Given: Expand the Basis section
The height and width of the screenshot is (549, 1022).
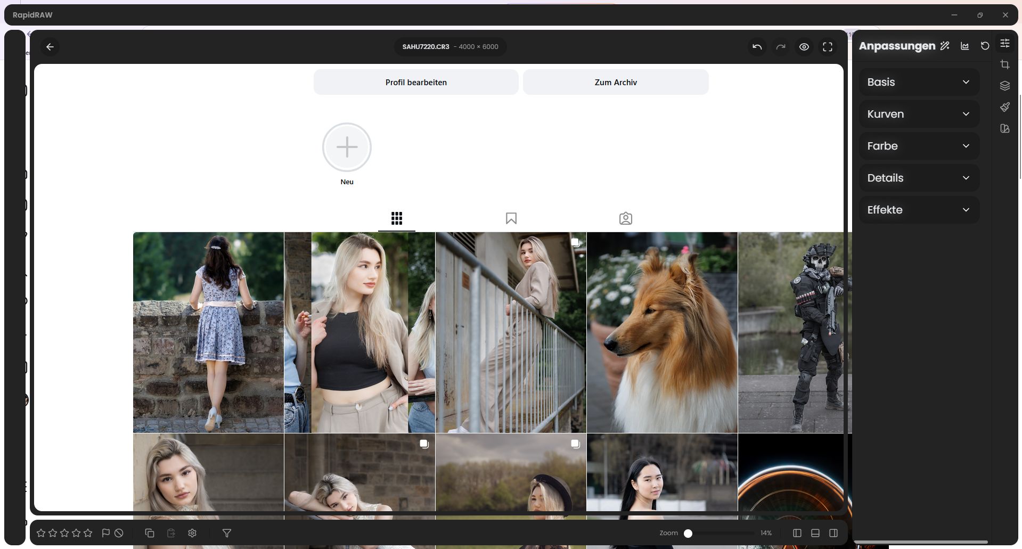Looking at the screenshot, I should 919,82.
